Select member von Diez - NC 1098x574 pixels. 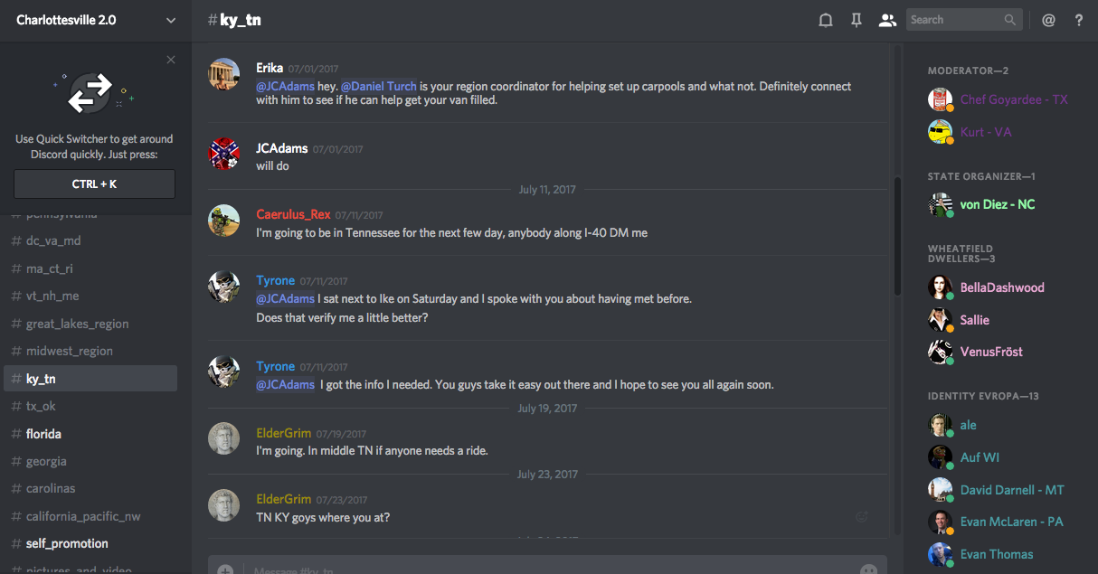(x=997, y=204)
